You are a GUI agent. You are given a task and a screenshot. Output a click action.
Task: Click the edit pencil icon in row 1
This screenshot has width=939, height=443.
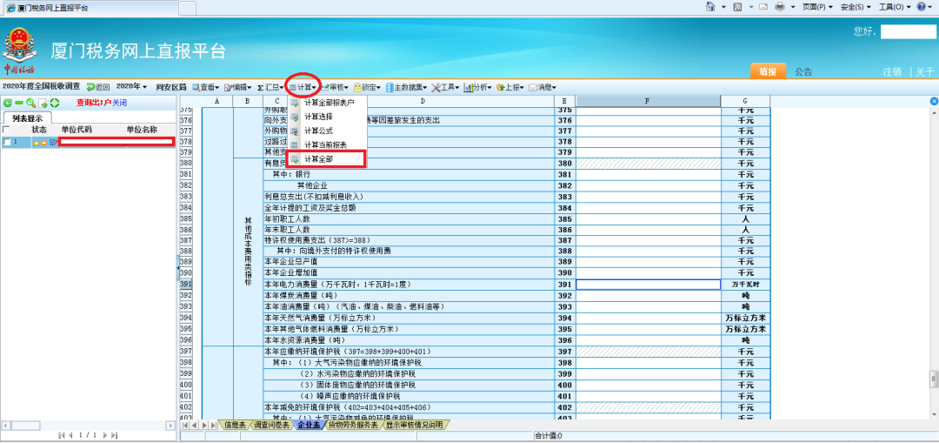point(54,143)
